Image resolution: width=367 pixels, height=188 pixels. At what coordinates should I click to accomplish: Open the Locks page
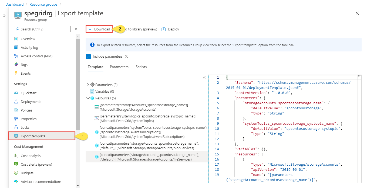(x=25, y=127)
